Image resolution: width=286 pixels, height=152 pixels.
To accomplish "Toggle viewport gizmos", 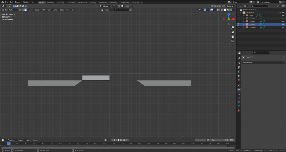I will coord(205,10).
